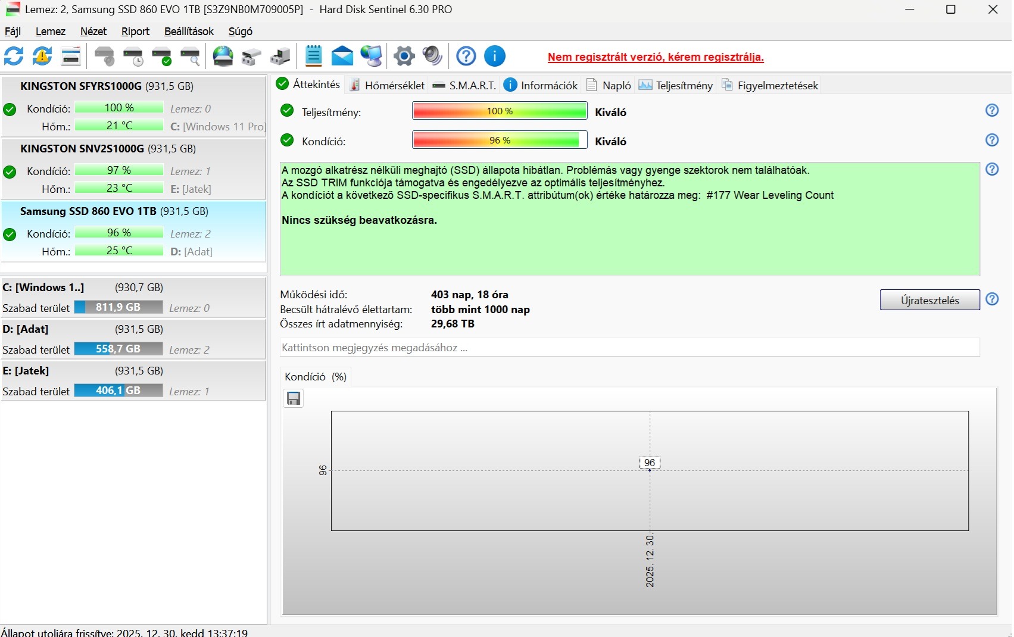This screenshot has width=1014, height=637.
Task: Click the 'Kattintson megjegyzés megadásához' comment field
Action: (629, 348)
